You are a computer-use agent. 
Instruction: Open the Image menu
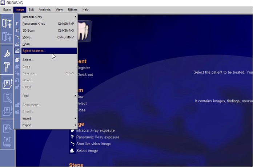[x=20, y=10]
